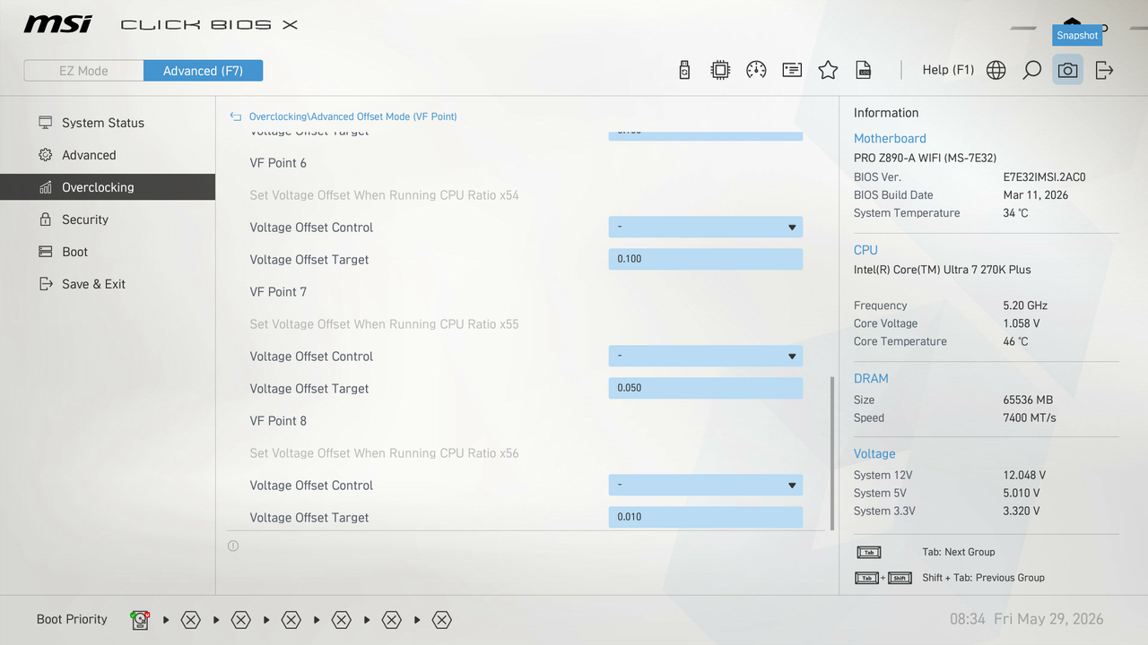Click the exit door-arrow icon
Viewport: 1148px width, 645px height.
point(1104,70)
